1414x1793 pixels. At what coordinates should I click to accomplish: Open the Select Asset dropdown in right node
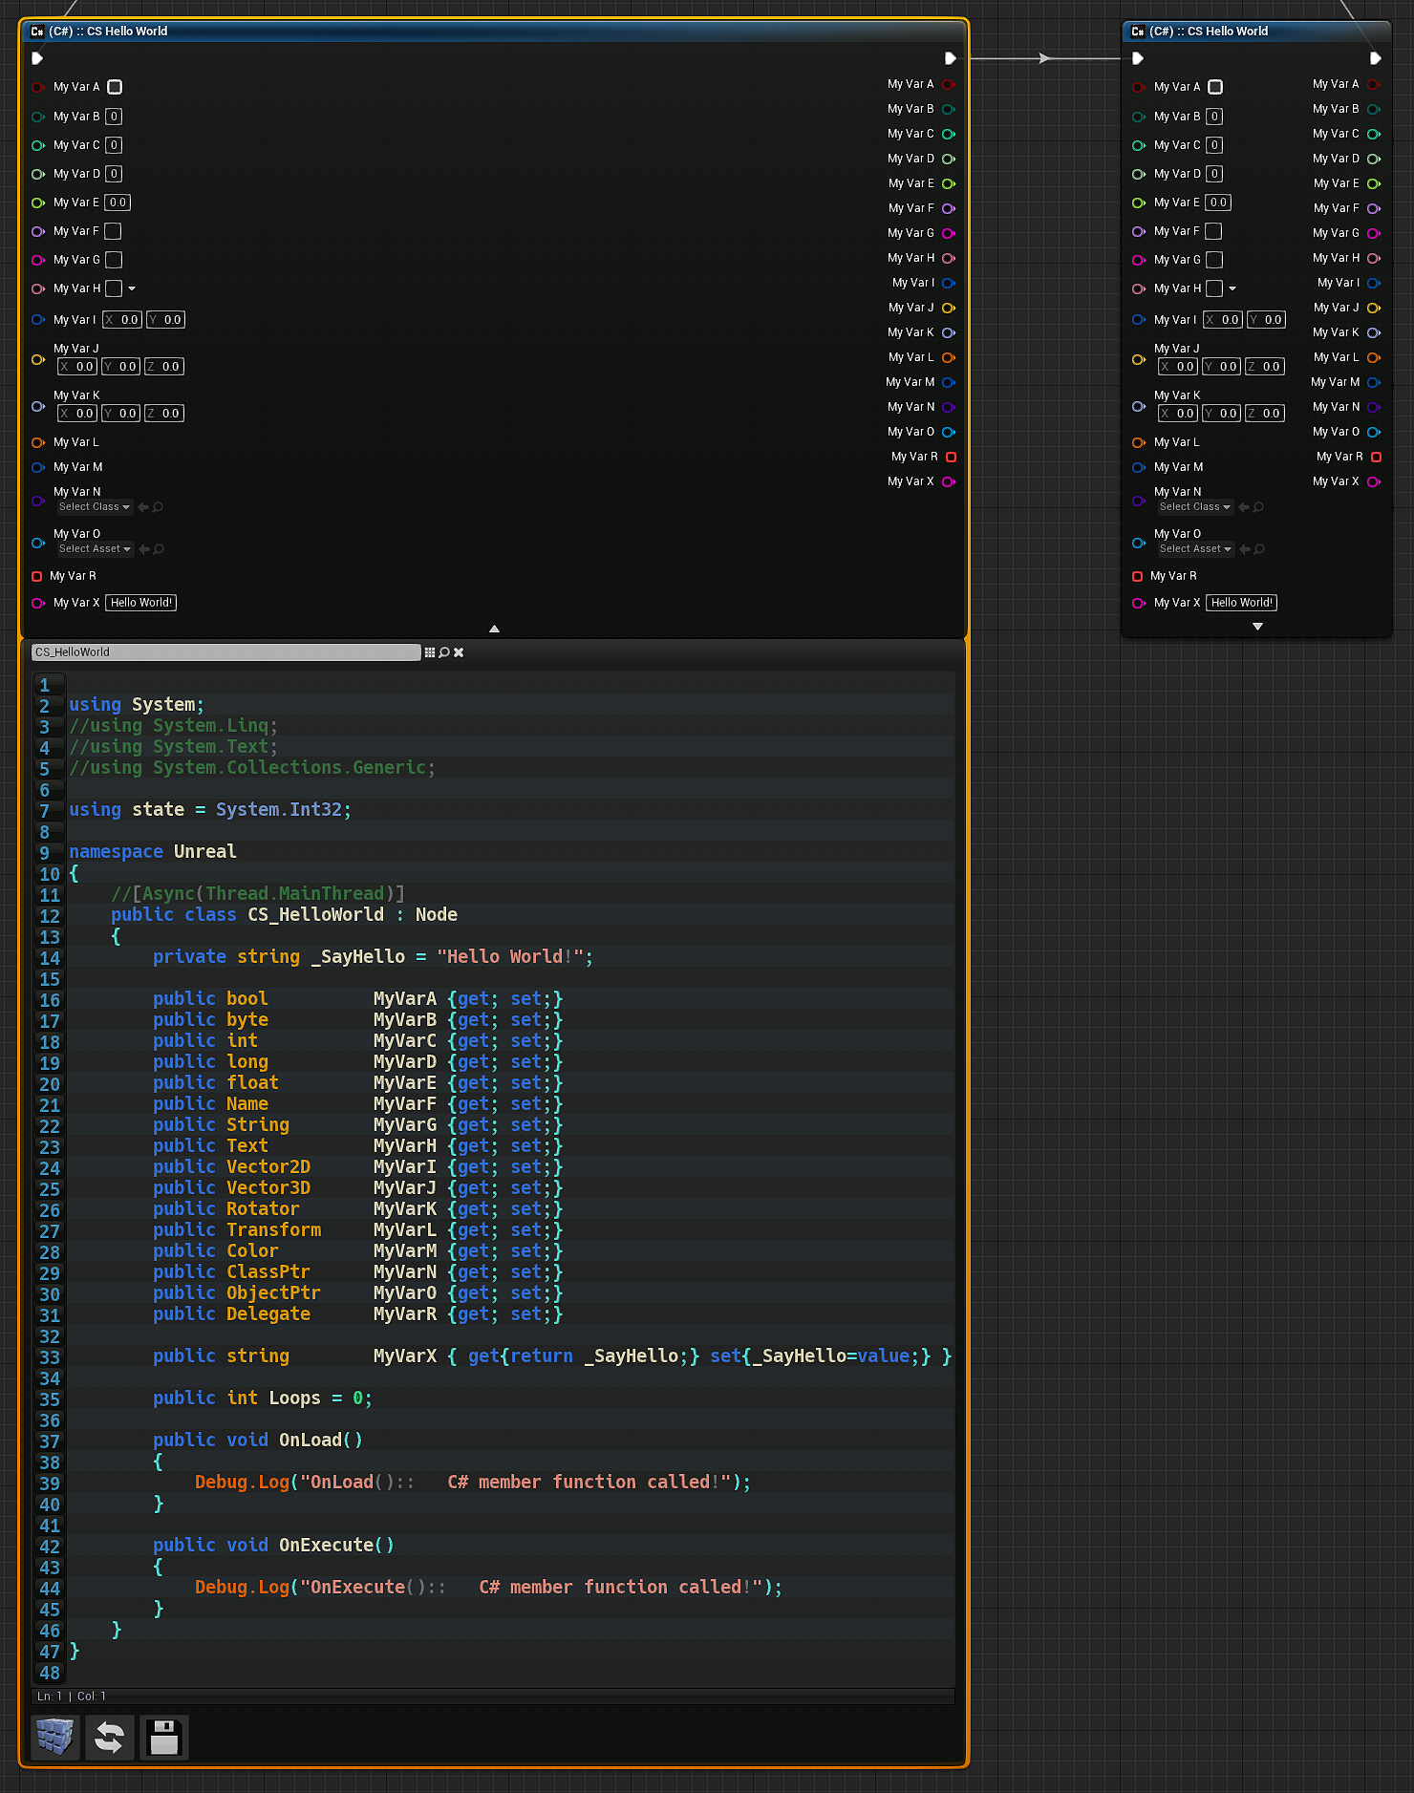coord(1194,549)
